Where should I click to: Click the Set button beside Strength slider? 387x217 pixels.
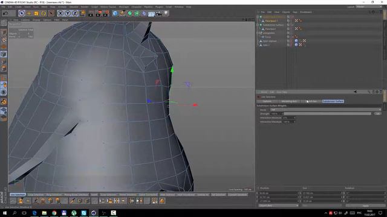point(377,114)
